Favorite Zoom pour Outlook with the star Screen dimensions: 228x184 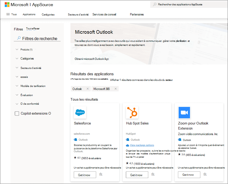coord(205,174)
